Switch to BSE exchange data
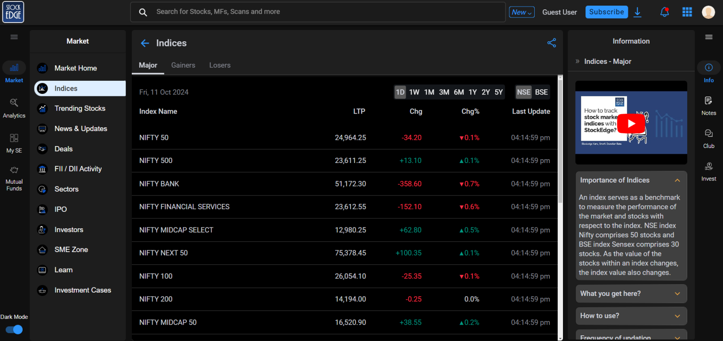 [540, 92]
